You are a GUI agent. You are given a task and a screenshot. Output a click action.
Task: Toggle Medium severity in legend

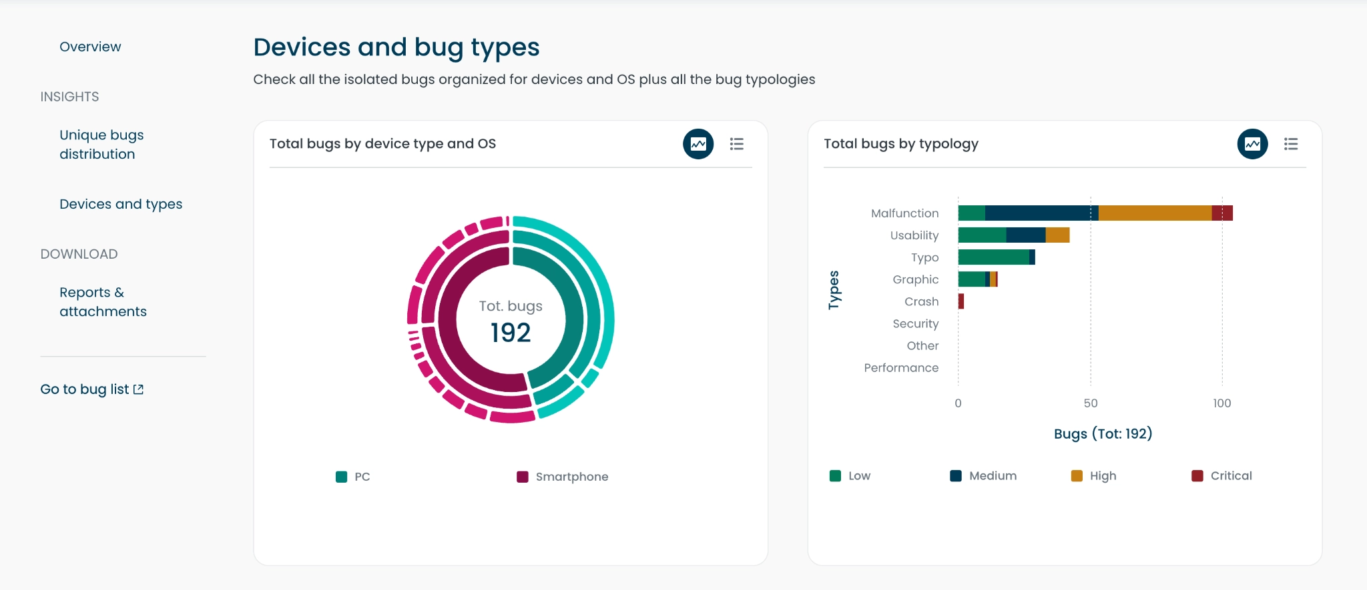click(x=956, y=476)
